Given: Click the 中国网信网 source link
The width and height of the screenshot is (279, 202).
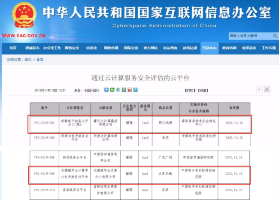Looking at the screenshot, I should click(91, 90).
